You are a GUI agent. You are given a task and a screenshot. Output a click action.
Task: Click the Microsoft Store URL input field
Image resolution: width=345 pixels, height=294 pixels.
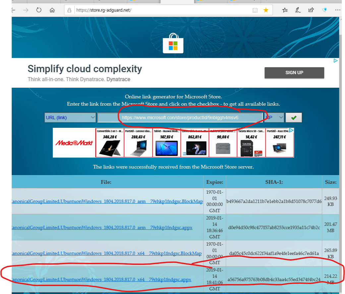coord(180,118)
